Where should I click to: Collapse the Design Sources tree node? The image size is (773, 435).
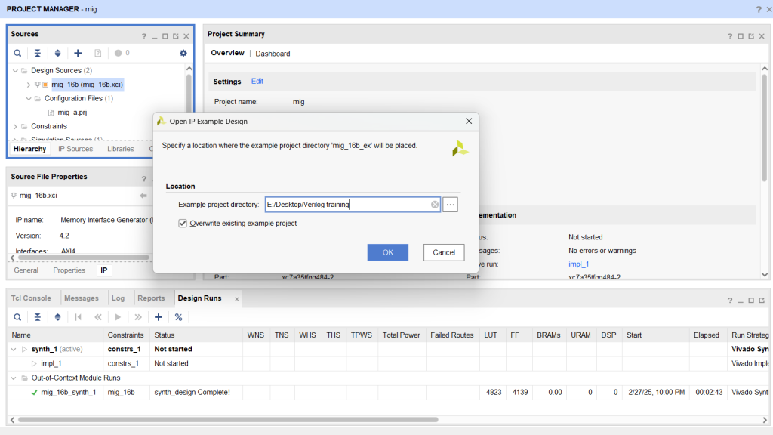pyautogui.click(x=15, y=71)
